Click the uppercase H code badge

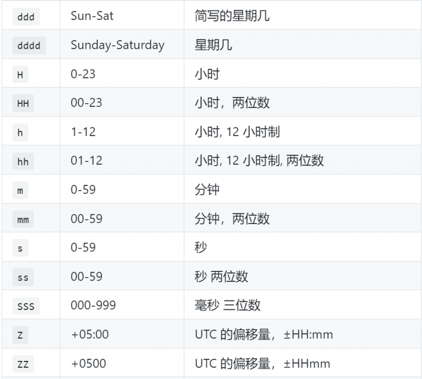[x=20, y=75]
